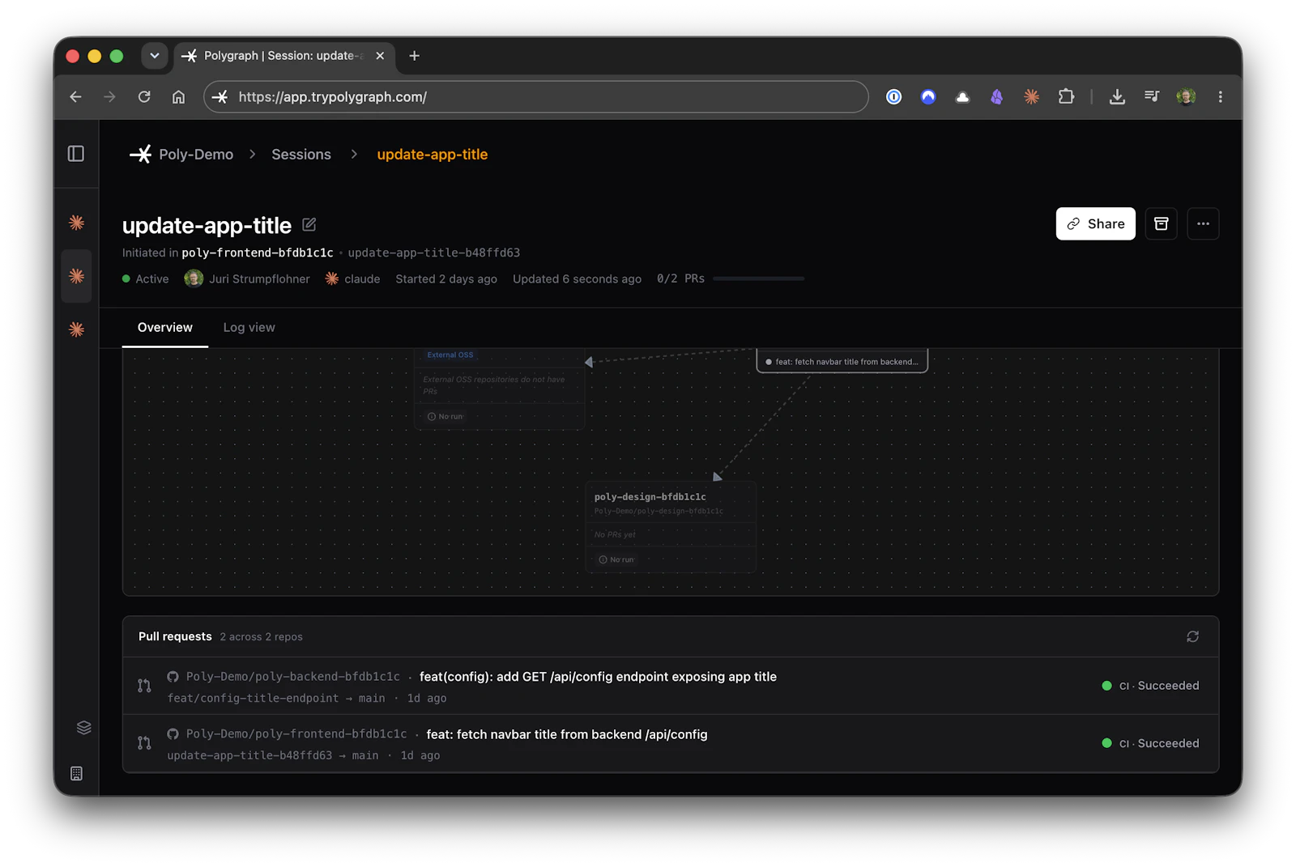The image size is (1296, 867).
Task: Open the purple crystal extension icon
Action: (x=997, y=97)
